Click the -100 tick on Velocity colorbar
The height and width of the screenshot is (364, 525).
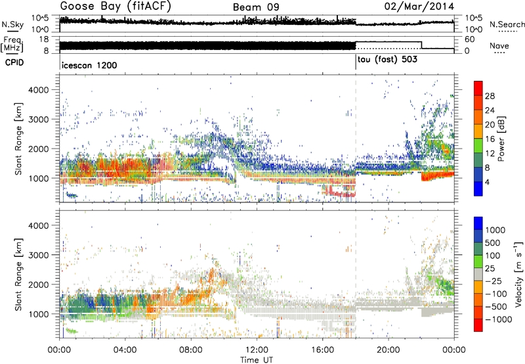pos(495,294)
